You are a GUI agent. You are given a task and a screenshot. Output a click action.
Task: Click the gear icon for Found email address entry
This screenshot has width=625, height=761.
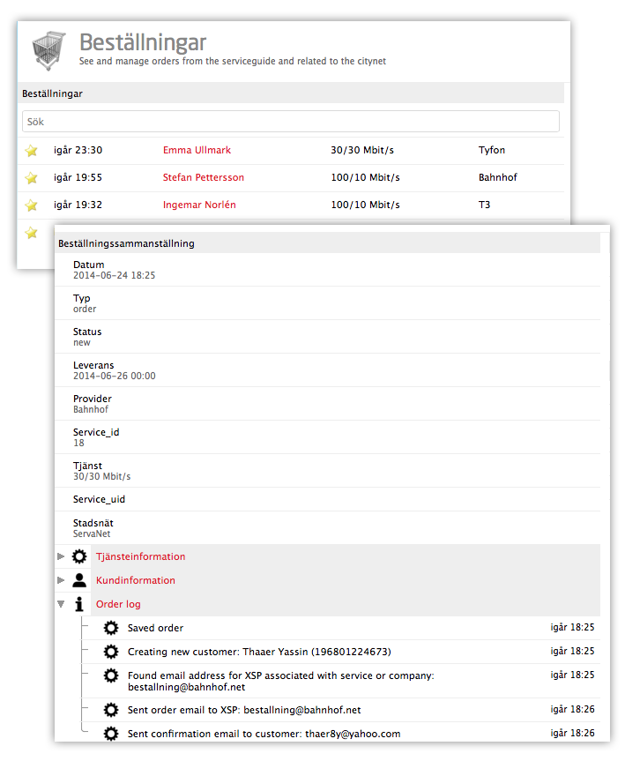point(110,676)
